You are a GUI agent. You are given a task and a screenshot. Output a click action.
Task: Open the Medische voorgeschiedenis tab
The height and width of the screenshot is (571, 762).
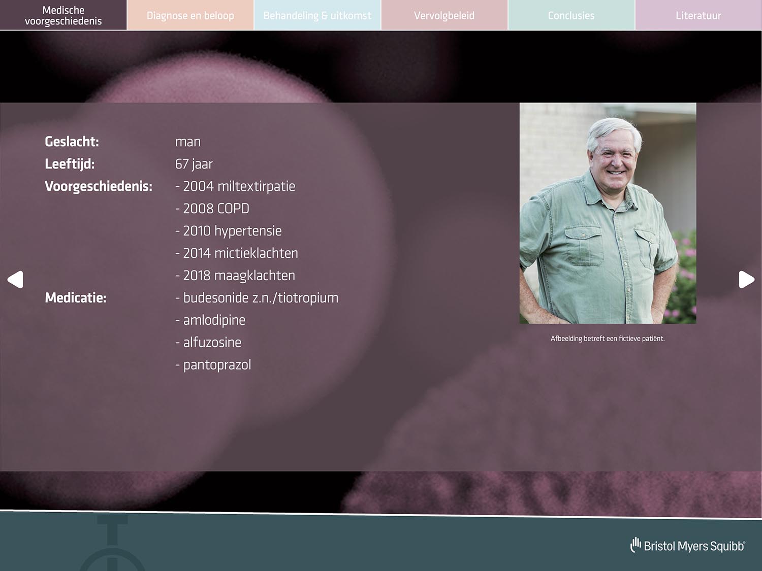[x=63, y=15]
